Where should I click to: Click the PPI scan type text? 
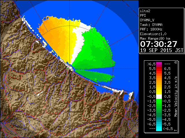143,16
